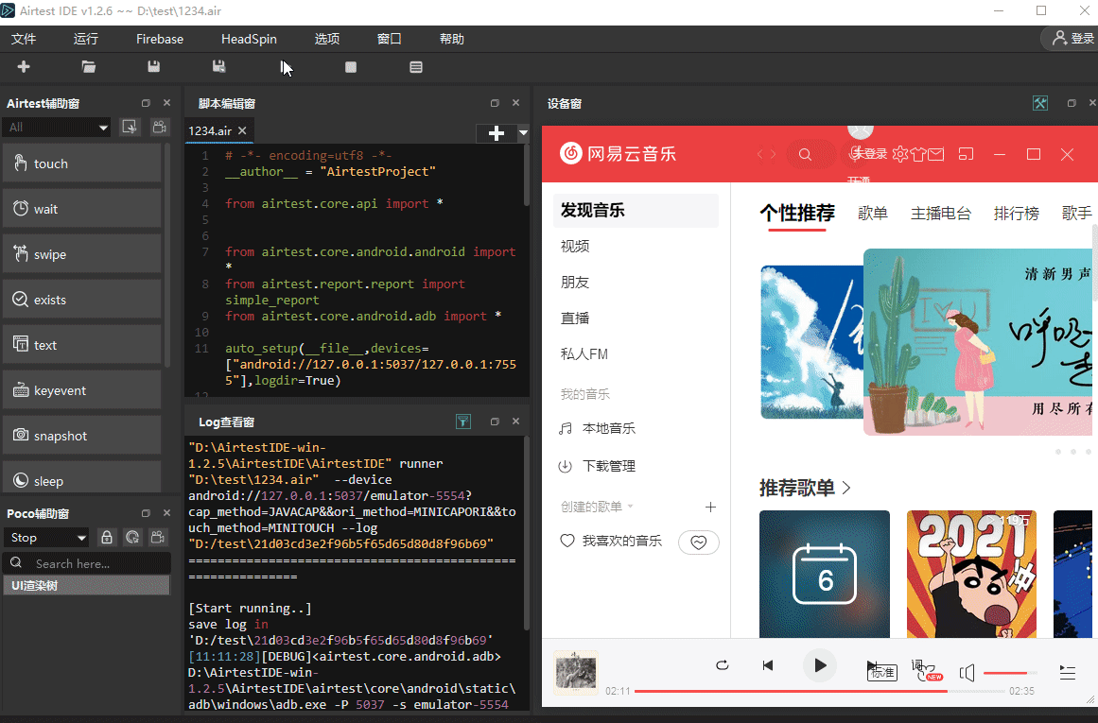Click the Poco refresh inspector icon

132,538
